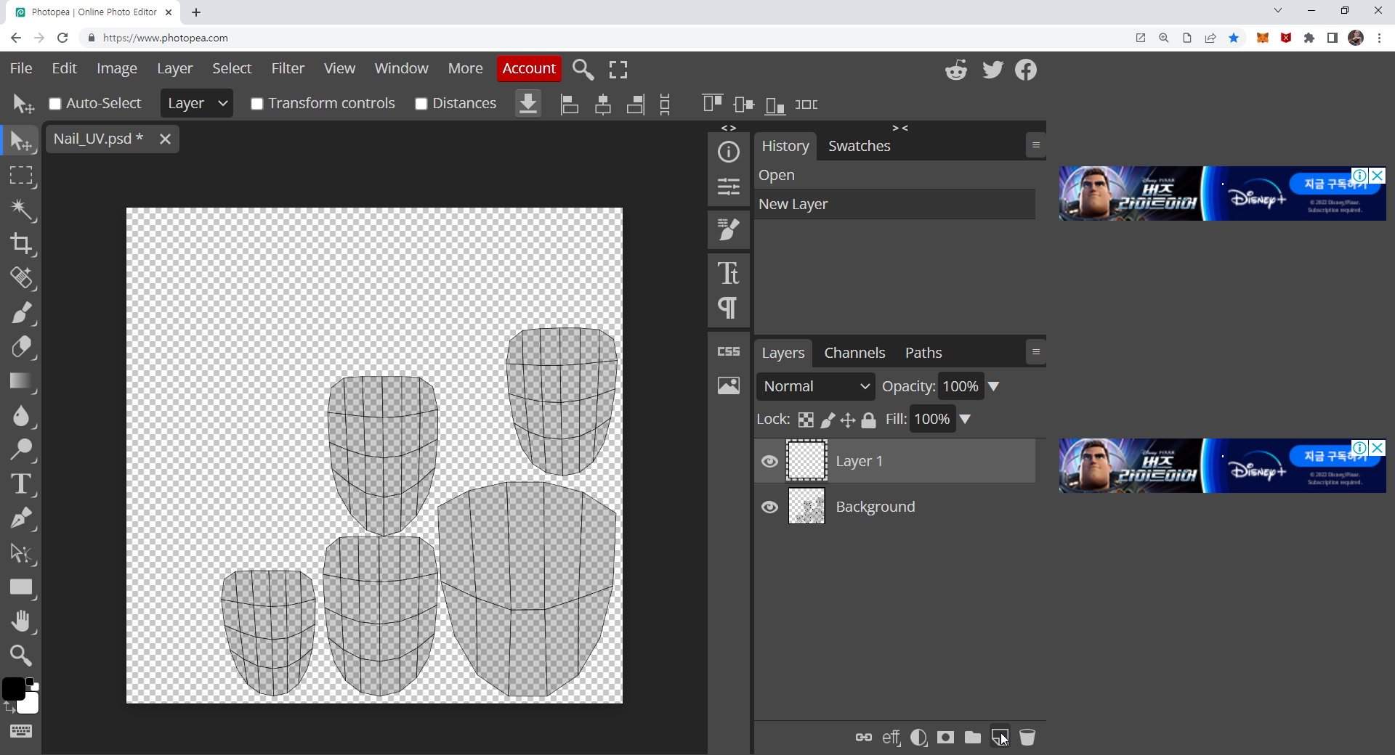The width and height of the screenshot is (1395, 755).
Task: Switch to the Swatches tab
Action: point(860,146)
